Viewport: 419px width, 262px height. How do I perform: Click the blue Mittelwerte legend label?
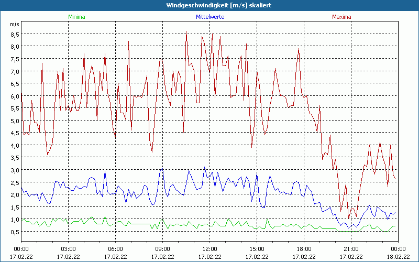click(210, 17)
